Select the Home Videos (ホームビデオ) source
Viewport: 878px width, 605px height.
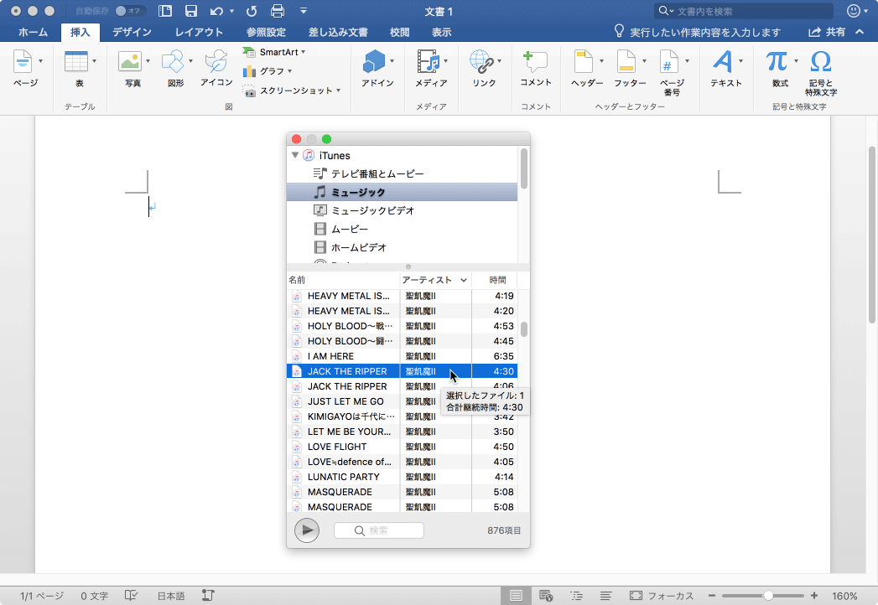pyautogui.click(x=402, y=247)
